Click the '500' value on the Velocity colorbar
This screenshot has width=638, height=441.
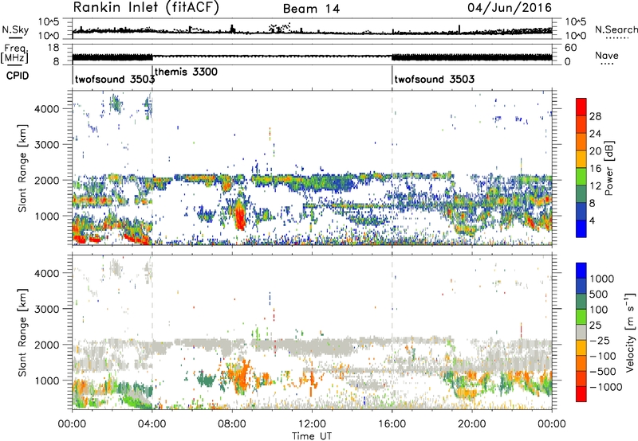point(599,295)
